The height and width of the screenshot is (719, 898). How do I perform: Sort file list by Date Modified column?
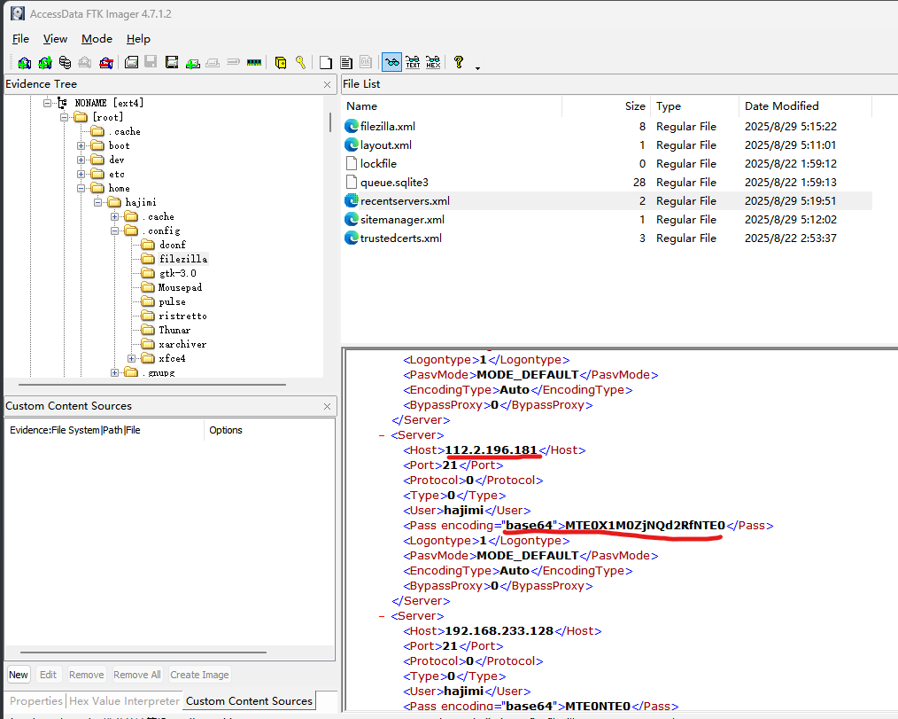point(805,106)
